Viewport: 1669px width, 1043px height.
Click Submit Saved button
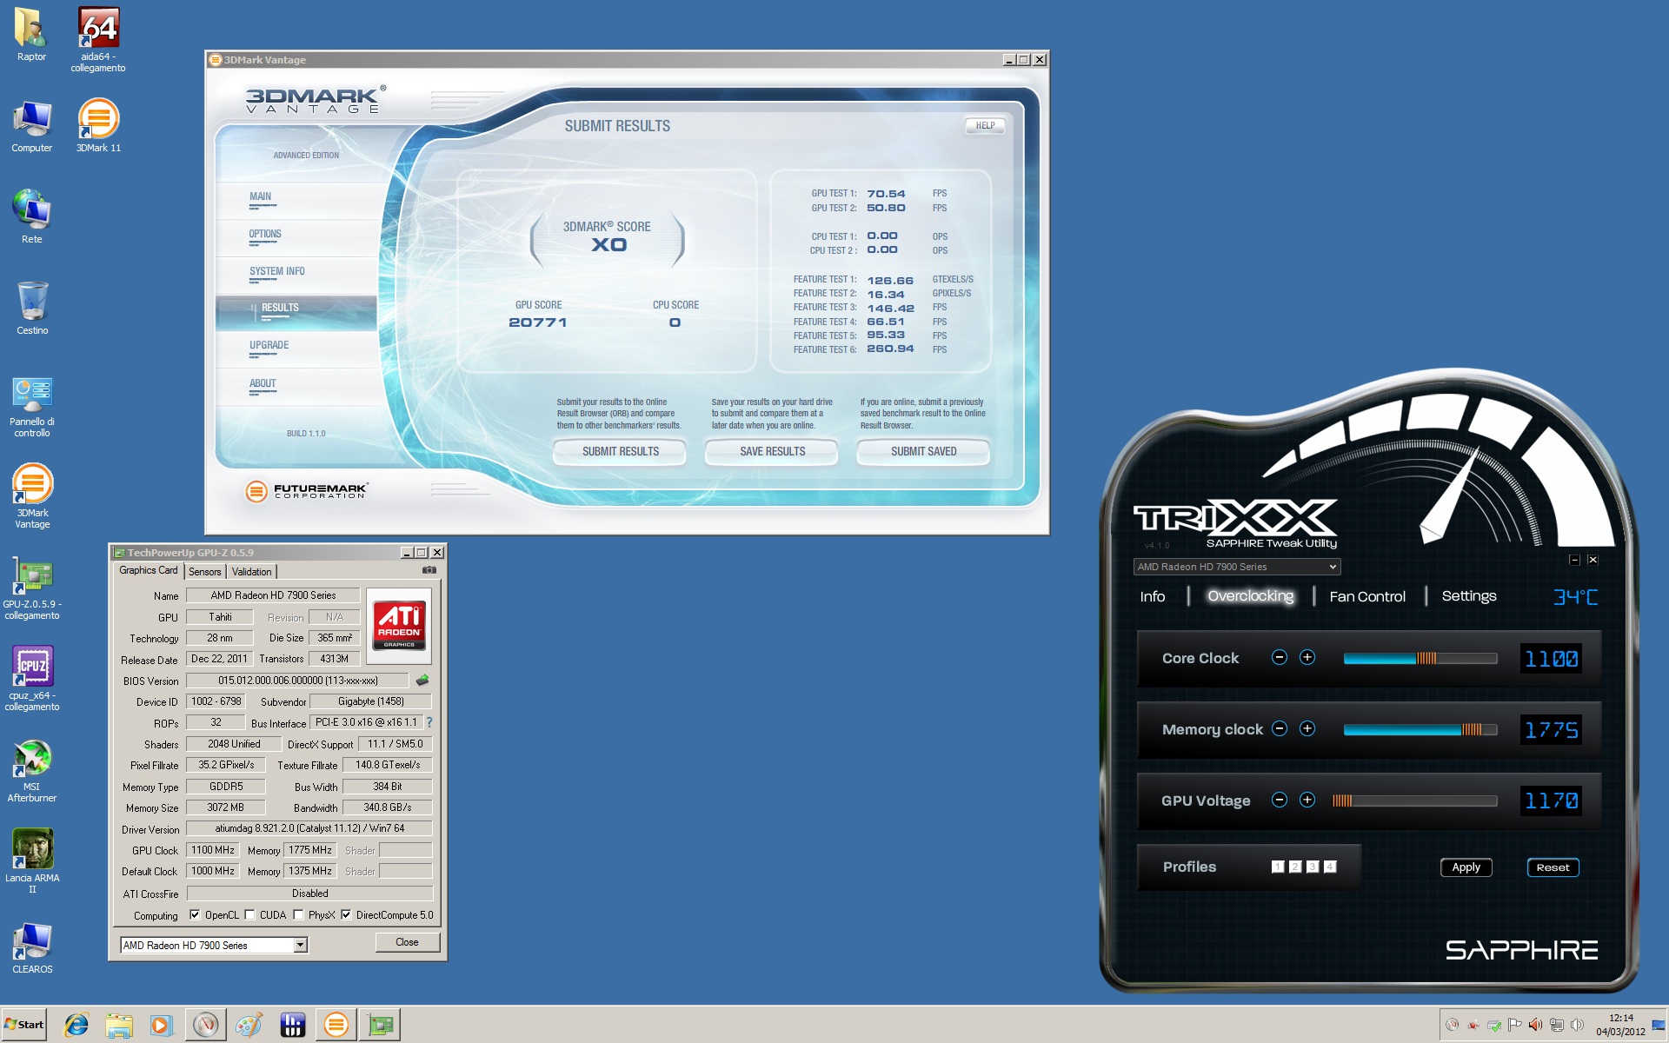pos(923,451)
